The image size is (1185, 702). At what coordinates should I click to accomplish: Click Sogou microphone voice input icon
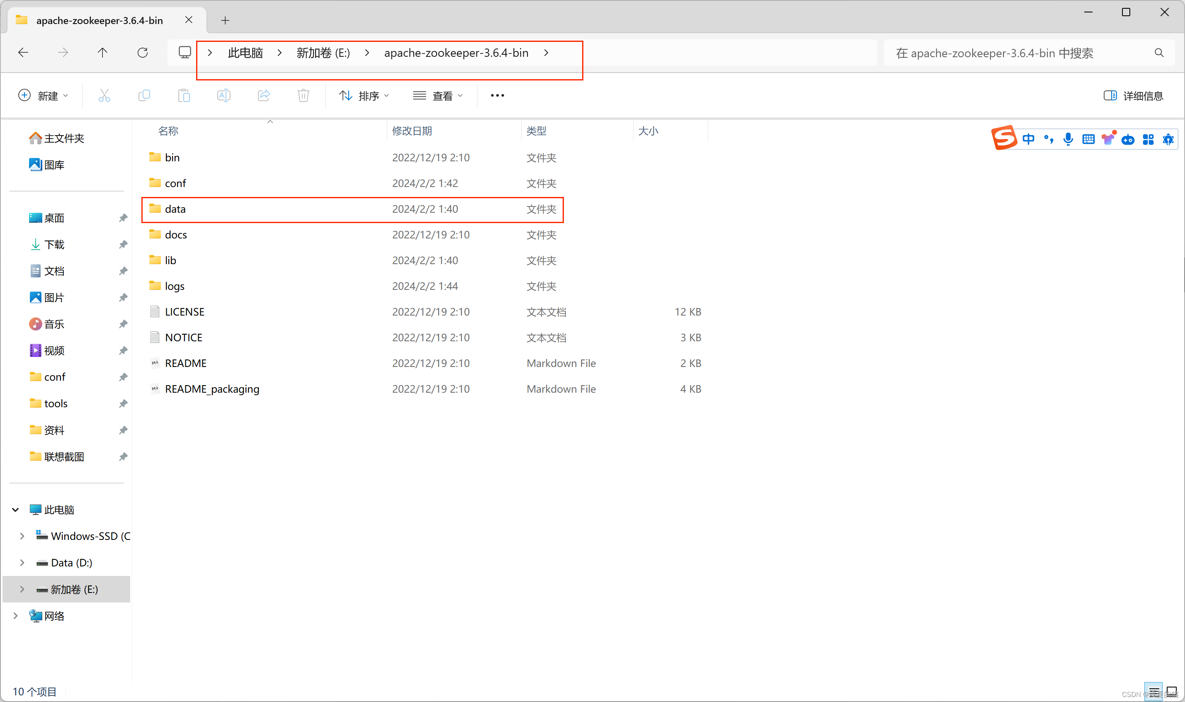click(x=1068, y=139)
